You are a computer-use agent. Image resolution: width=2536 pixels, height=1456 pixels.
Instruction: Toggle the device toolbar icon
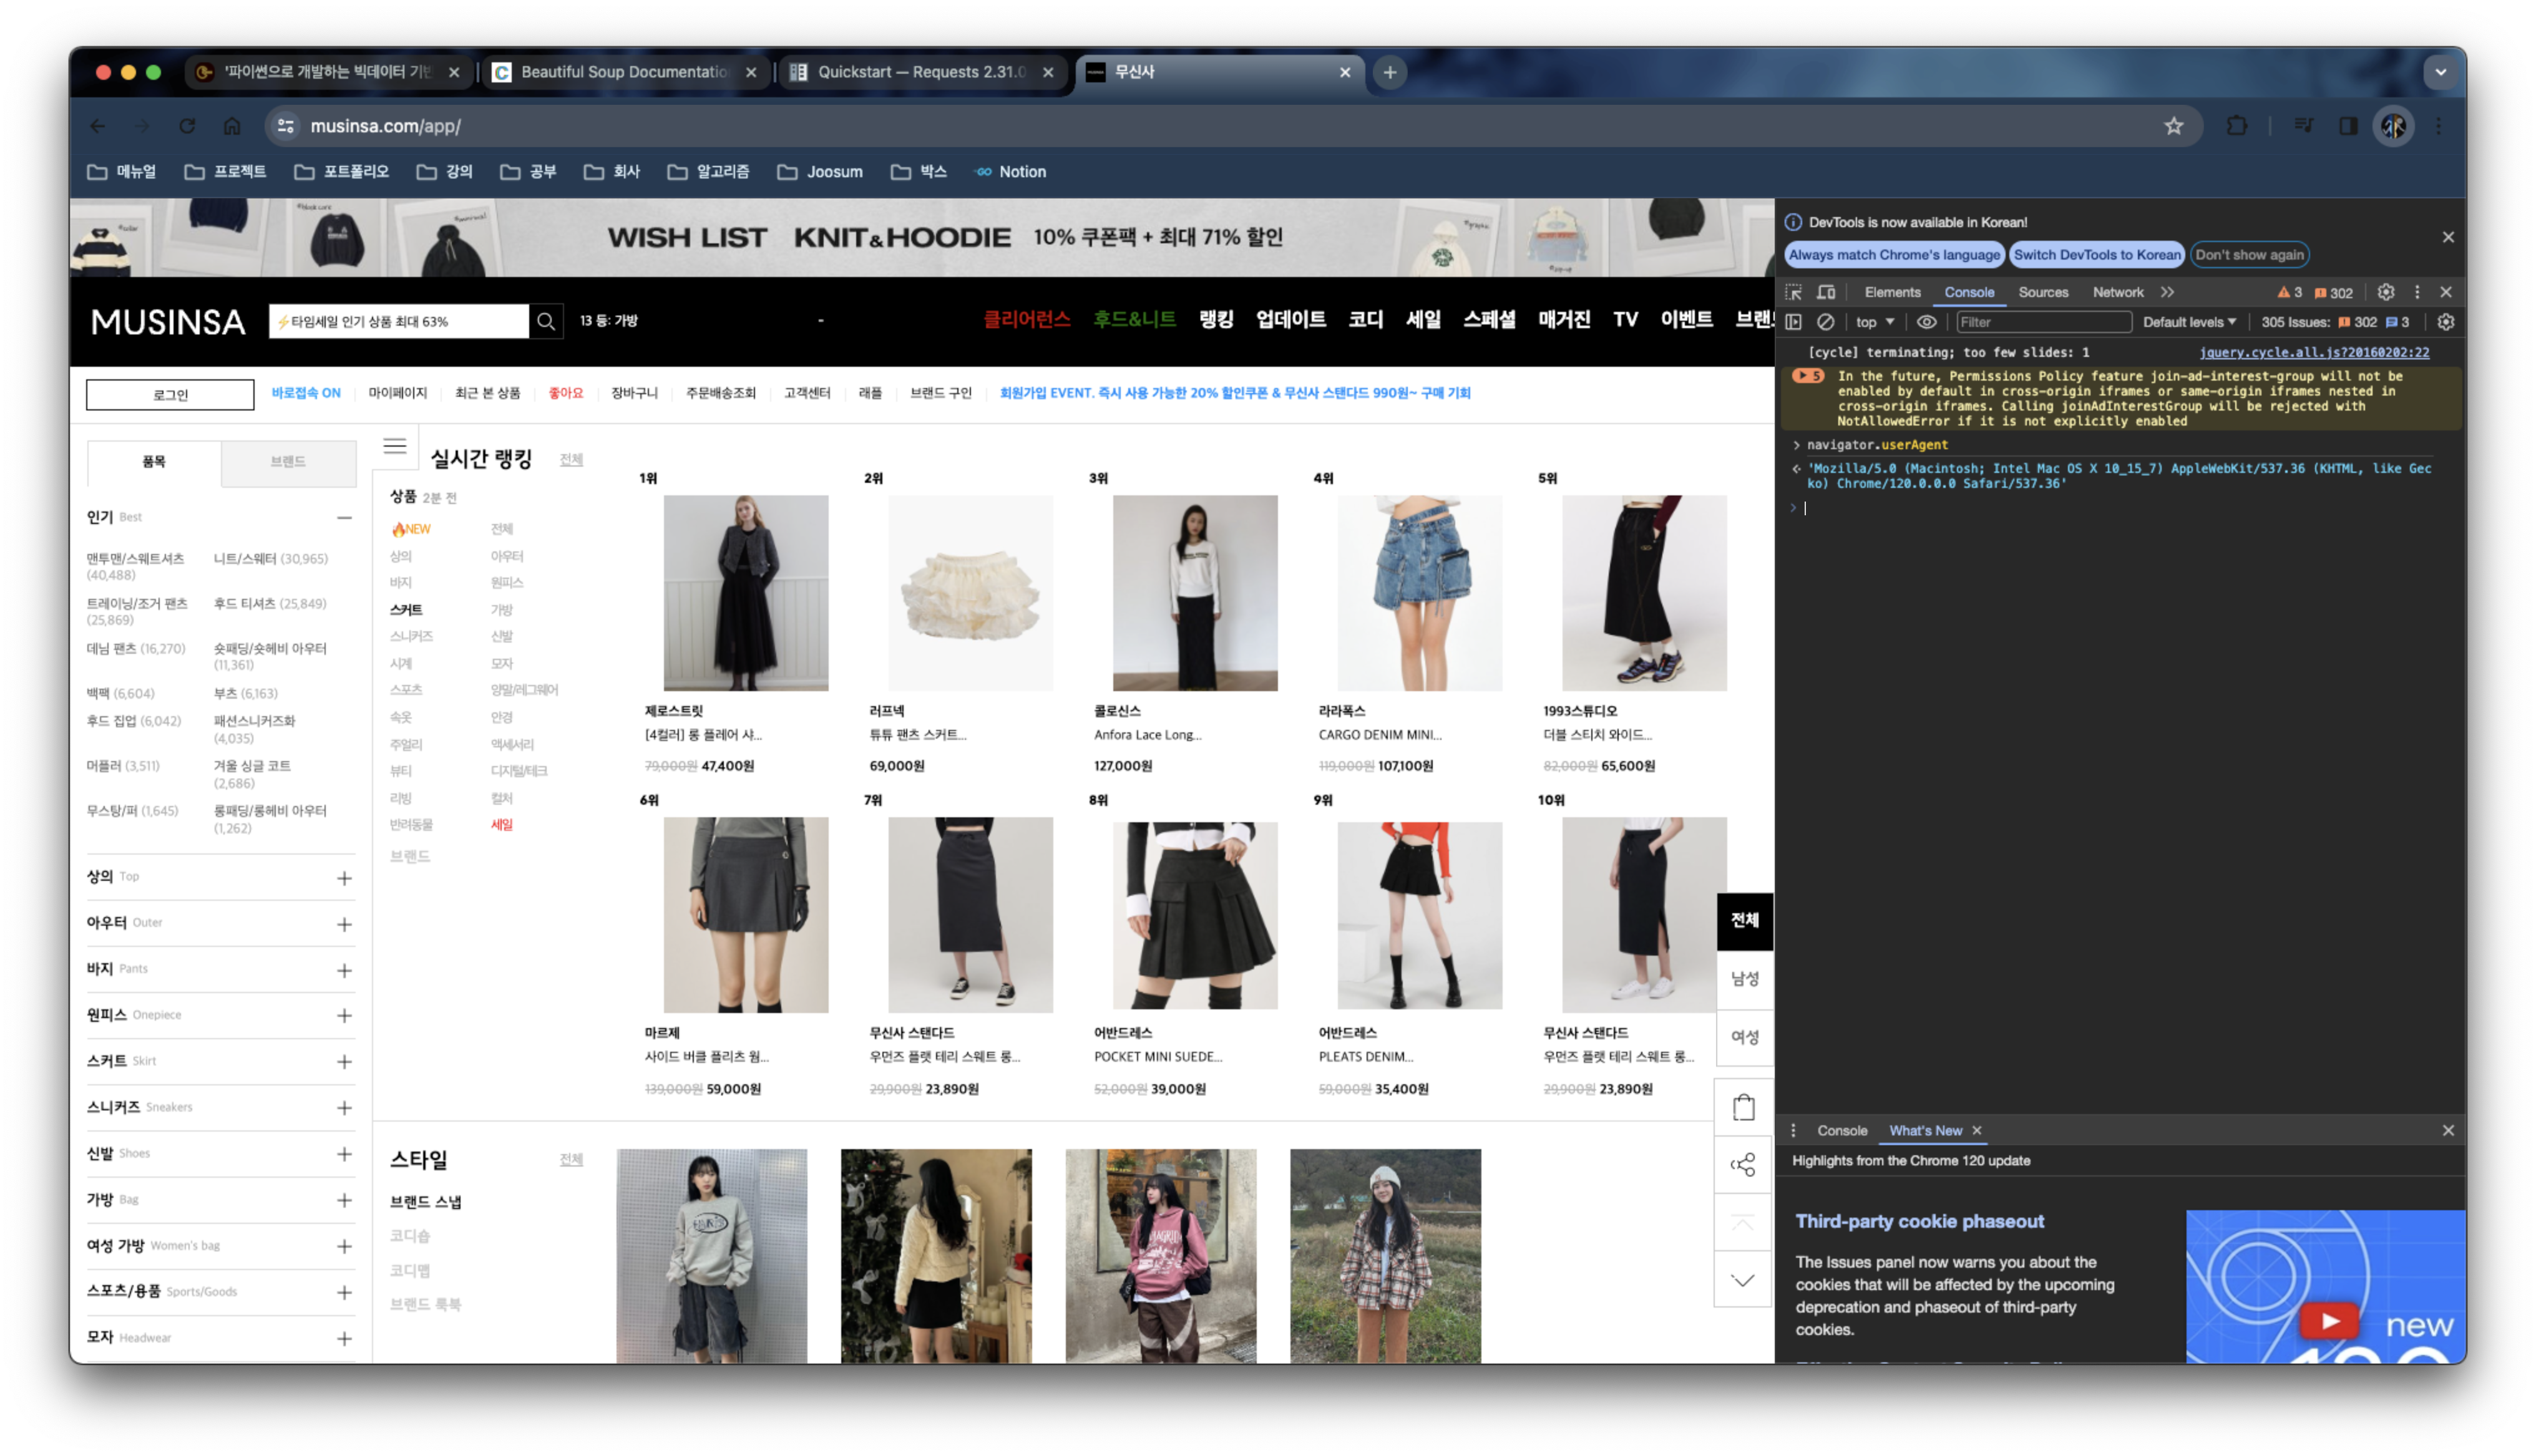(1826, 292)
